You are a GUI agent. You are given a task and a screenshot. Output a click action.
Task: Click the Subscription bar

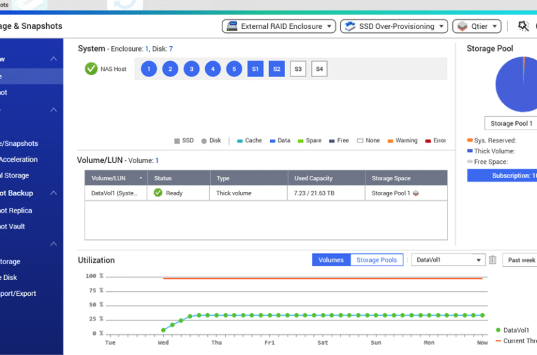(x=503, y=175)
